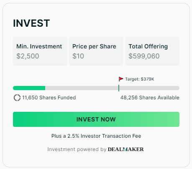Click the $599,060 total offering amount
The width and height of the screenshot is (192, 169).
(144, 56)
